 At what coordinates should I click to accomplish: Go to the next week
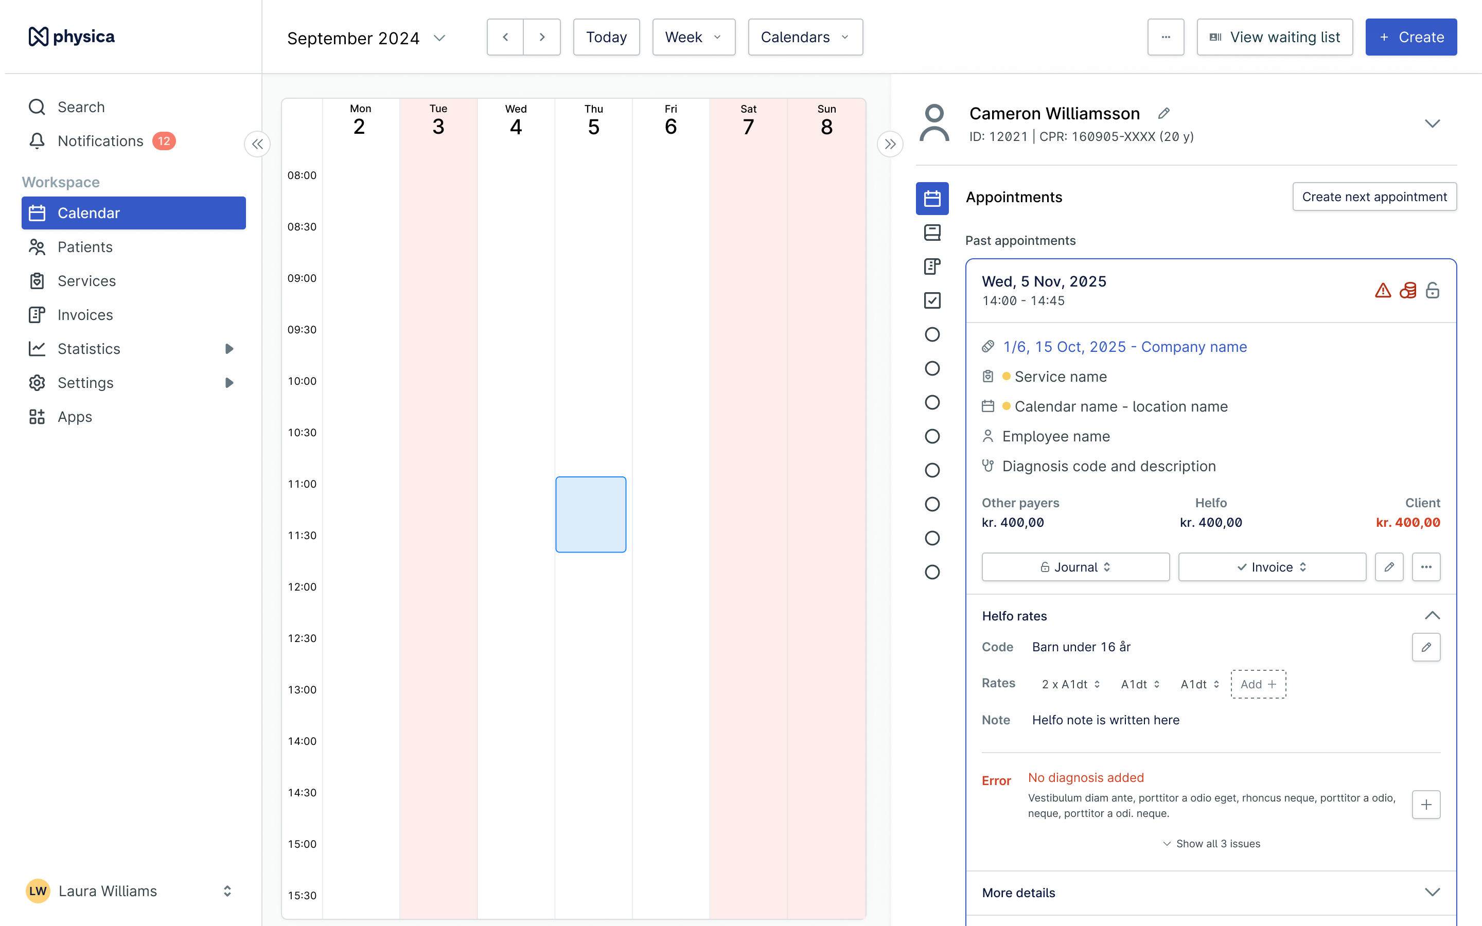[x=542, y=37]
